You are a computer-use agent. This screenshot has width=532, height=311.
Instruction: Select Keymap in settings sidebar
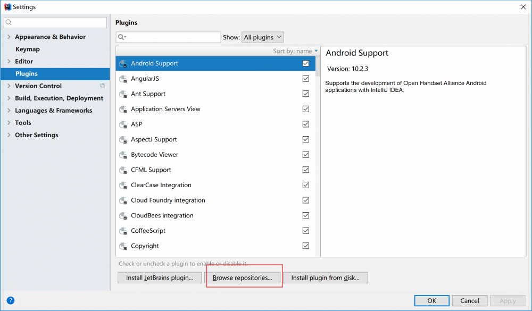click(28, 49)
